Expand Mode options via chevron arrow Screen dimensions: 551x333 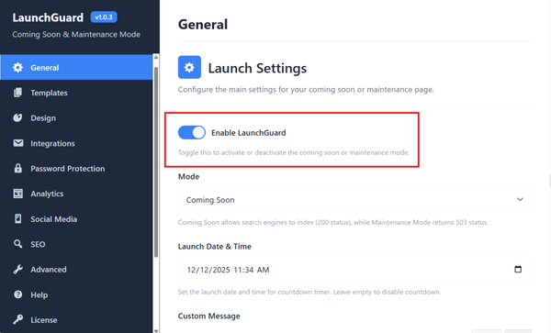(x=520, y=200)
